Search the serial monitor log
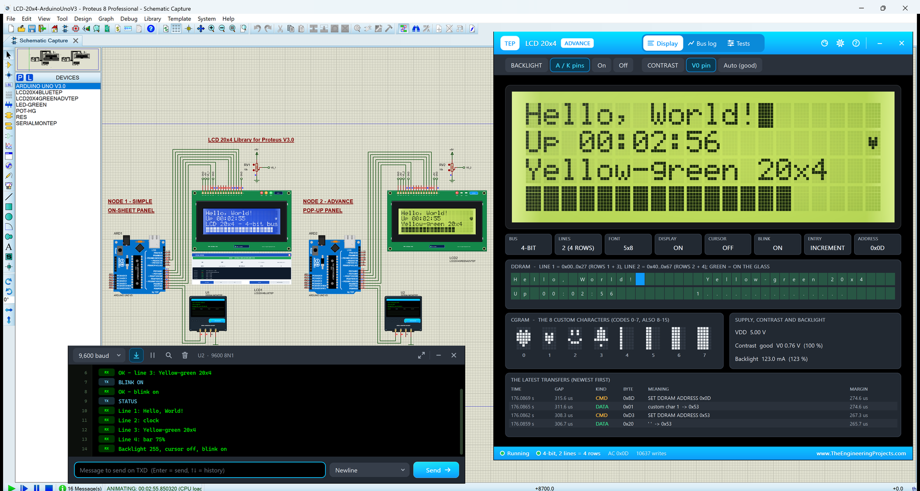 tap(169, 355)
